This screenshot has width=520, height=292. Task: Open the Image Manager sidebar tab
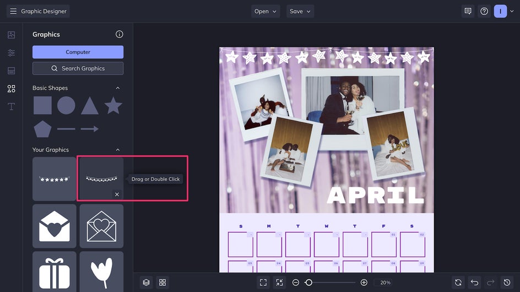[x=11, y=35]
